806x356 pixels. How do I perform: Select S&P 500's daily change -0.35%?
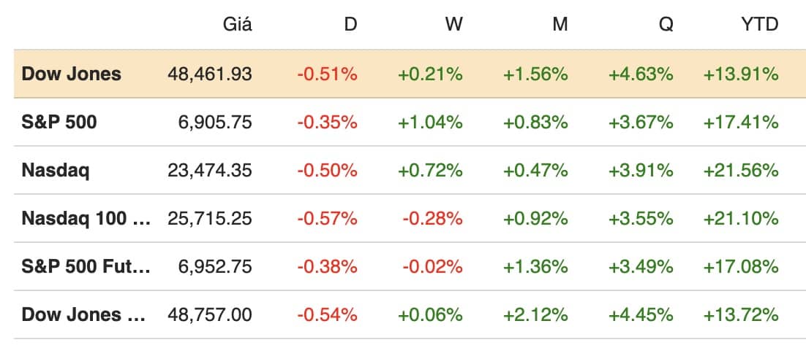click(x=327, y=122)
